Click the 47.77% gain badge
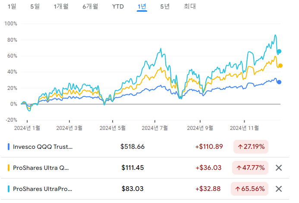The height and width of the screenshot is (203, 299). tap(250, 168)
